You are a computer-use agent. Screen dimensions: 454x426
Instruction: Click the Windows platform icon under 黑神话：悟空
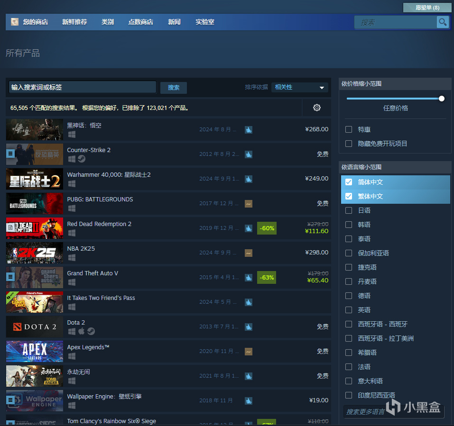[72, 134]
